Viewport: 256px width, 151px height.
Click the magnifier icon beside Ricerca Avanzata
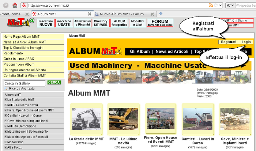point(6,88)
